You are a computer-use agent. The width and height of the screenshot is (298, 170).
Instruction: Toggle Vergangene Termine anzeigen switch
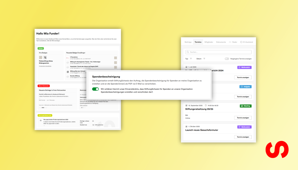[x=227, y=59]
